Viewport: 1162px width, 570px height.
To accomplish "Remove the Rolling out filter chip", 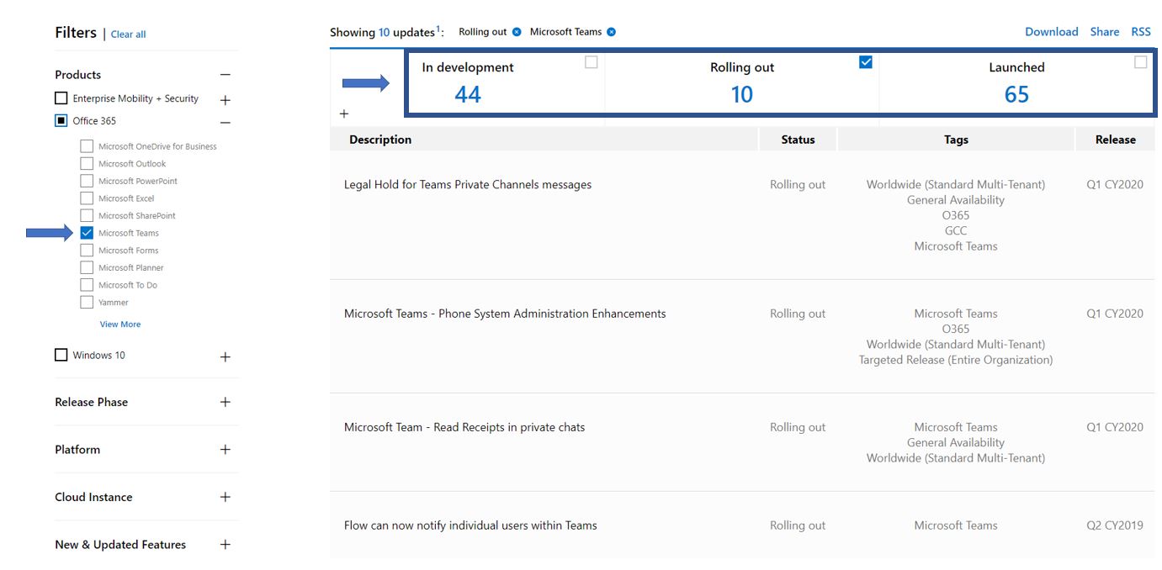I will (x=516, y=32).
